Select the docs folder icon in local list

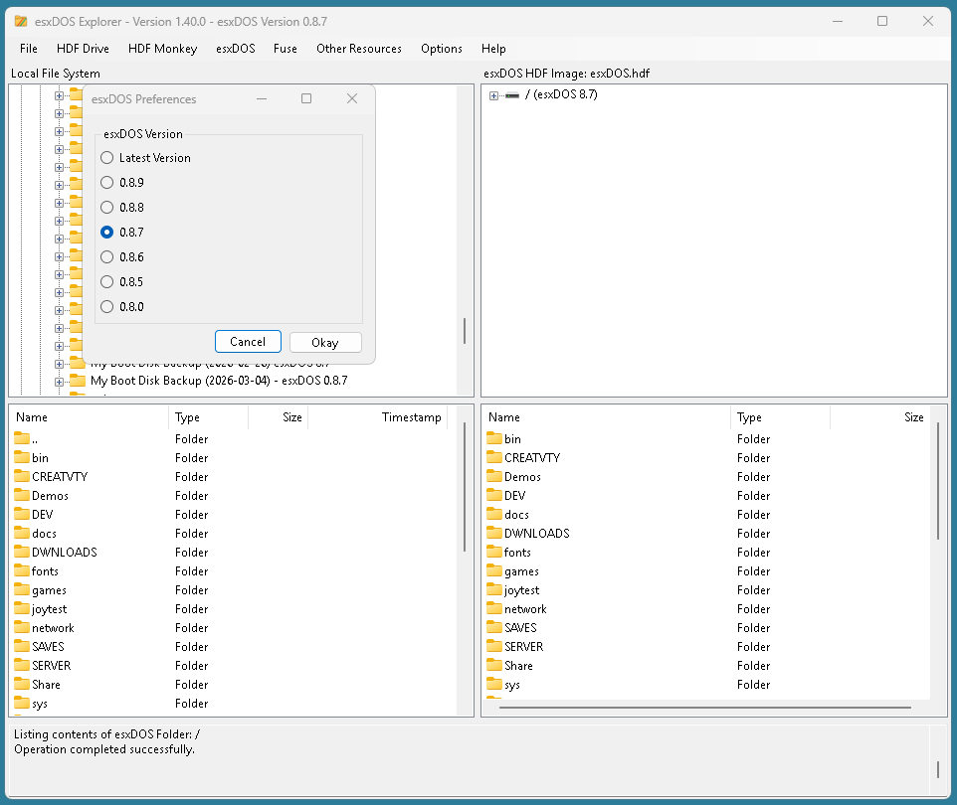[x=22, y=533]
